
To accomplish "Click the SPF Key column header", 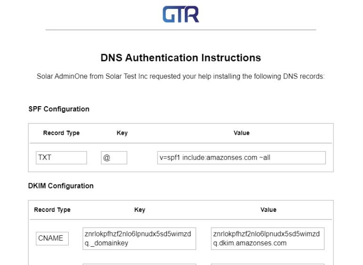I will pos(122,133).
